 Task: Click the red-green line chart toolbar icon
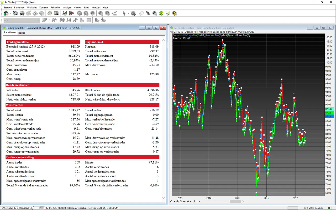click(x=65, y=13)
